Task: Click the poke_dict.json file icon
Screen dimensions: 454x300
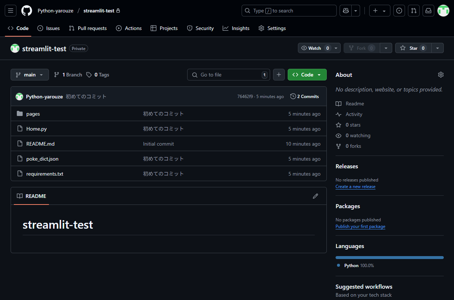Action: (20, 159)
